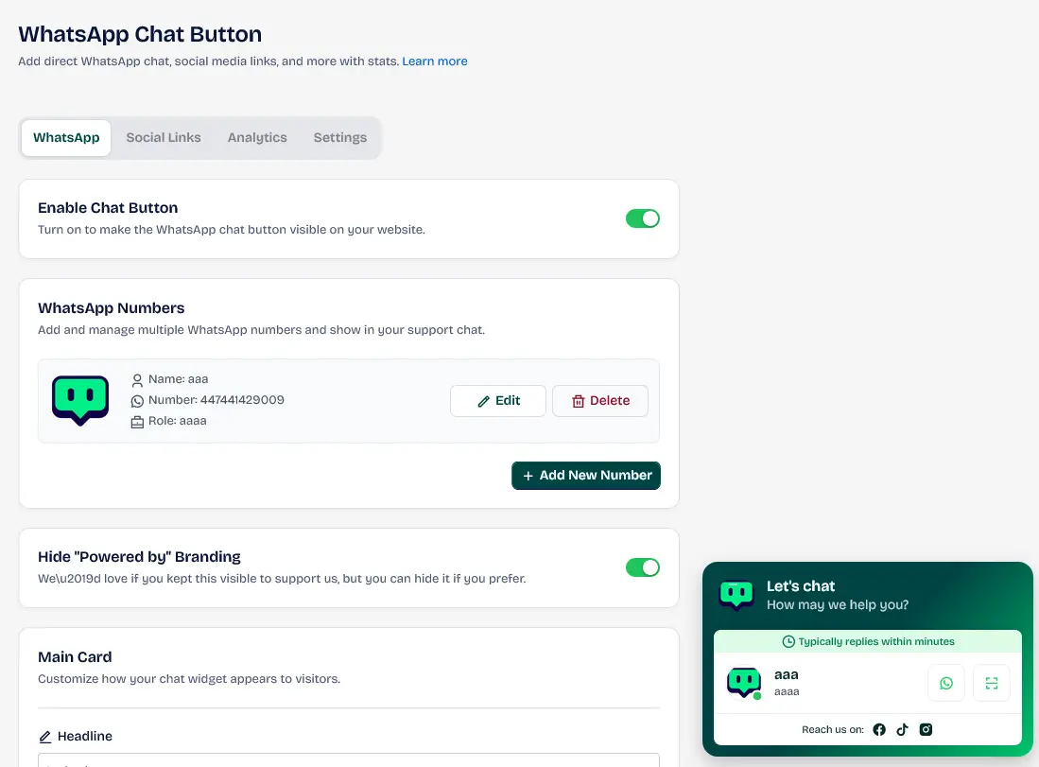Click the briefcase icon beside Role

pyautogui.click(x=137, y=423)
